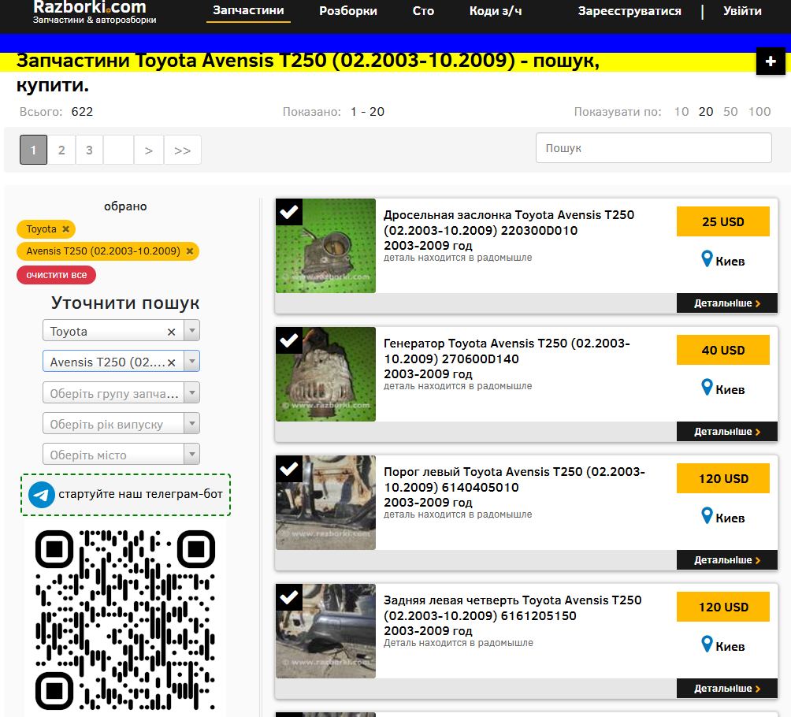Toggle checkmark on Генератор listing
Viewport: 791px width, 717px height.
click(x=289, y=340)
